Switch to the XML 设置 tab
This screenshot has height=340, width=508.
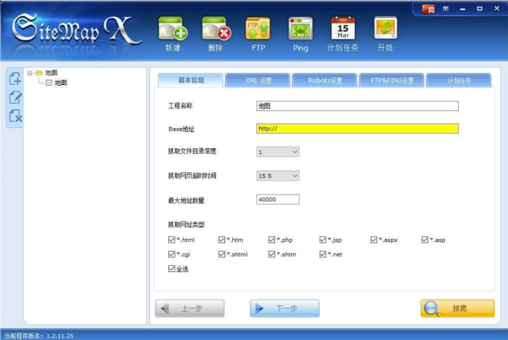258,81
